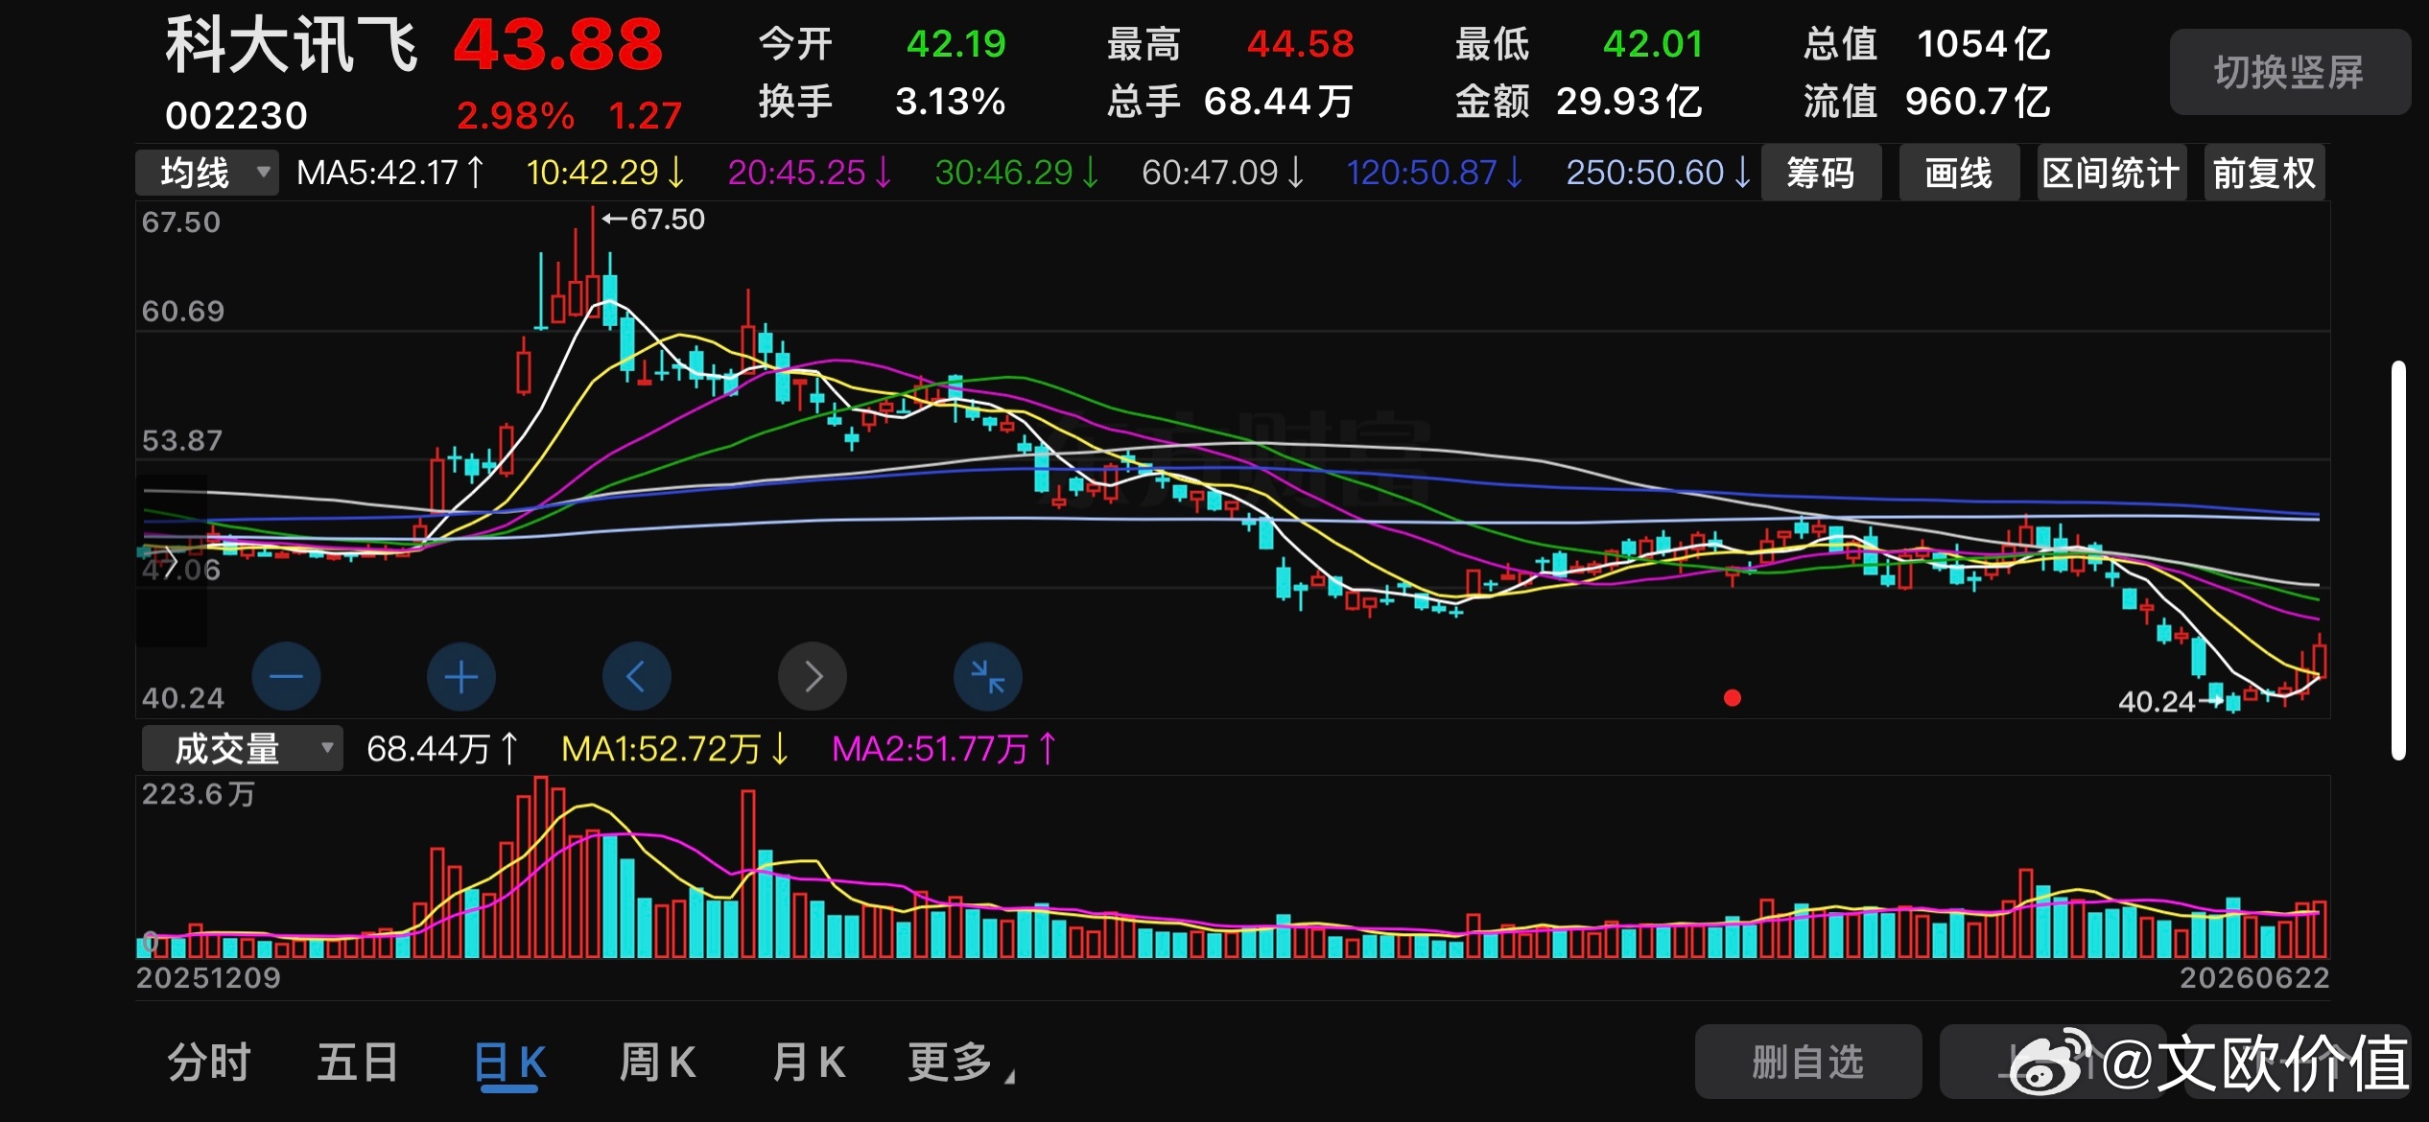Tap the 总值 value 1054亿

coord(1984,44)
